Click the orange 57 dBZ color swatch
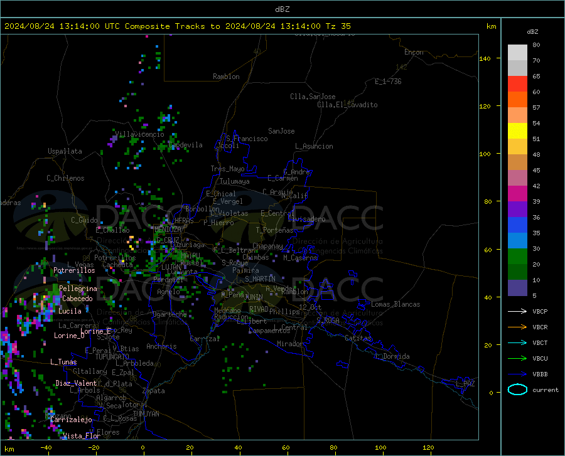 click(517, 100)
